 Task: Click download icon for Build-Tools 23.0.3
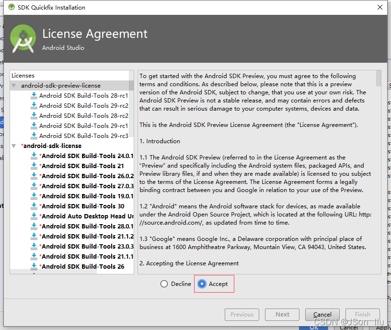pyautogui.click(x=34, y=247)
